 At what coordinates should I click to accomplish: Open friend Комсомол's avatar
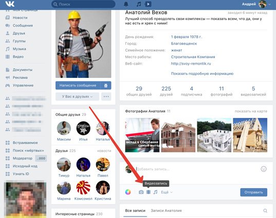click(x=83, y=187)
